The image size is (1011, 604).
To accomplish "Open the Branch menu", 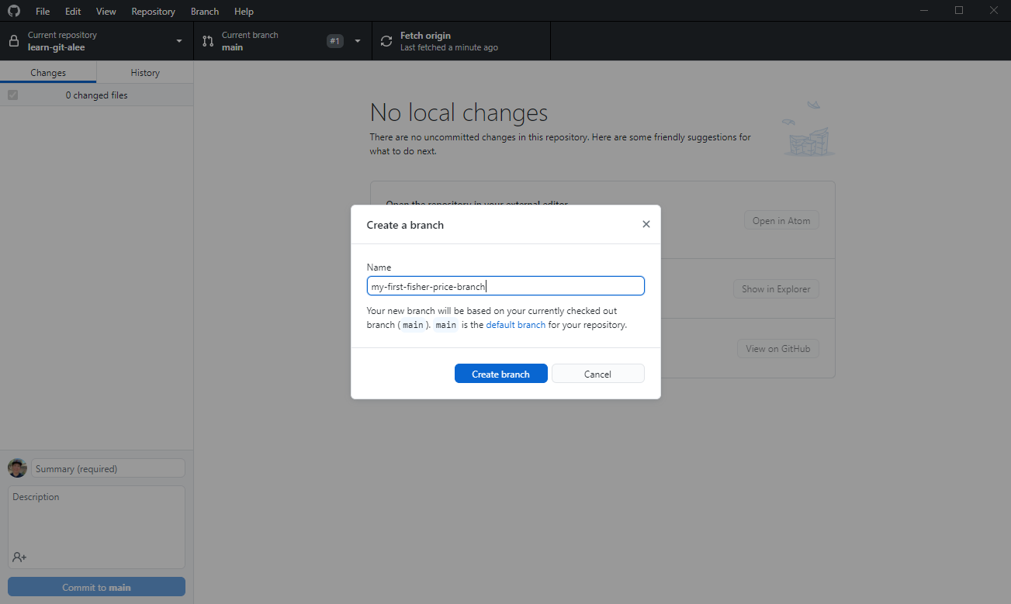I will (205, 12).
